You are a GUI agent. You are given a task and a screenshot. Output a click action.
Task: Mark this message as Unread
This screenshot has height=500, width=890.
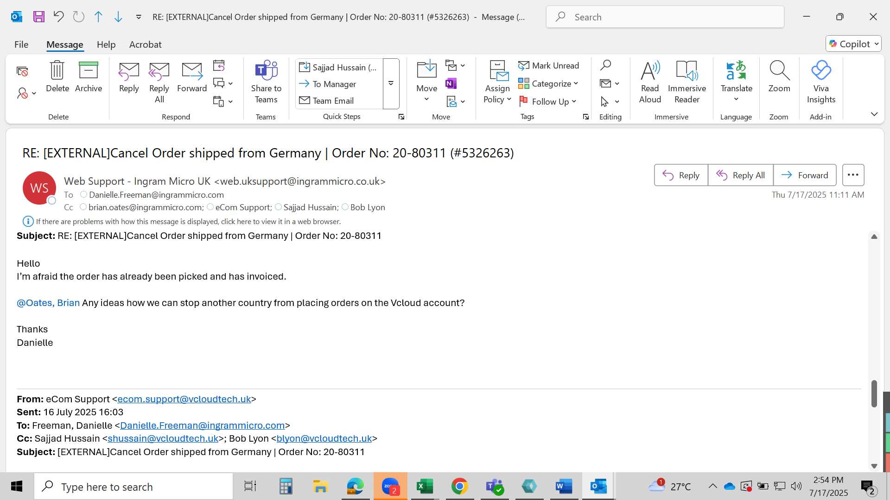[549, 66]
